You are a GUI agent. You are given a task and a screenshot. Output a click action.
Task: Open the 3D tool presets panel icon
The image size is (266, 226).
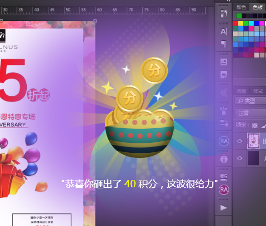click(x=224, y=177)
